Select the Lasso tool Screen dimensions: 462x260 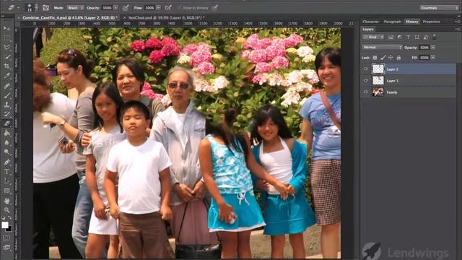[6, 48]
